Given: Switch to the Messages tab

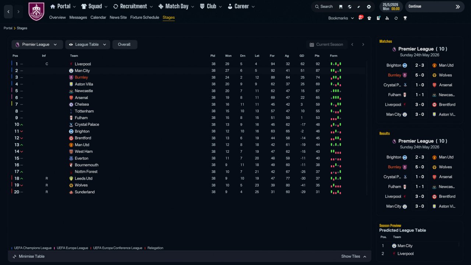Looking at the screenshot, I should coord(78,17).
